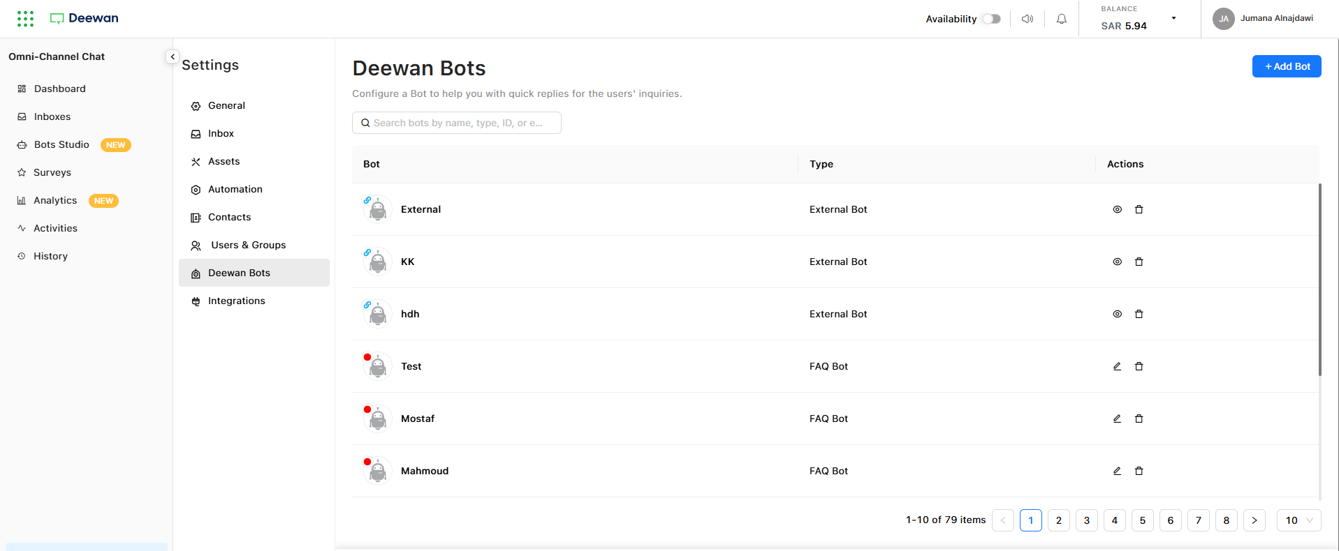The image size is (1339, 551).
Task: Open the items-per-page dropdown showing 10
Action: [x=1299, y=520]
